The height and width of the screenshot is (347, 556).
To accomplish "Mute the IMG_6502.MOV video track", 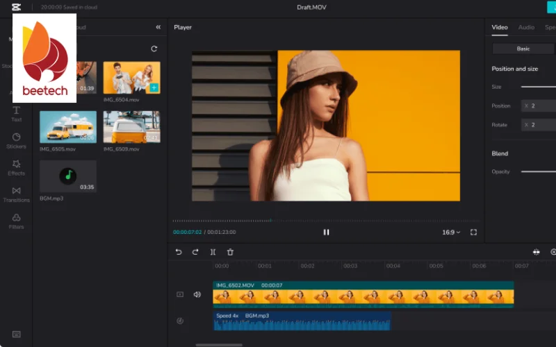I will pyautogui.click(x=197, y=294).
